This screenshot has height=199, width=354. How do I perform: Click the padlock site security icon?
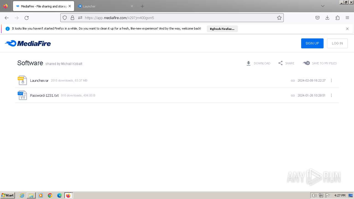(72, 18)
